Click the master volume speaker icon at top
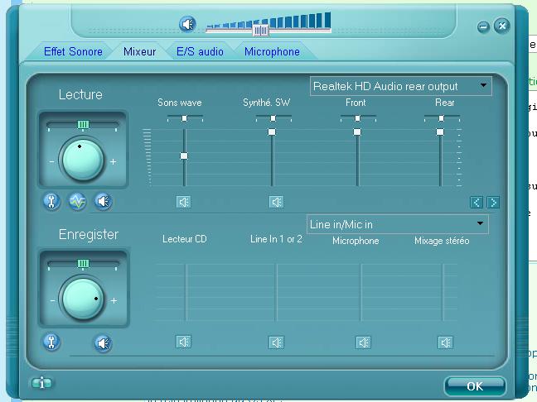537x402 pixels. [188, 25]
